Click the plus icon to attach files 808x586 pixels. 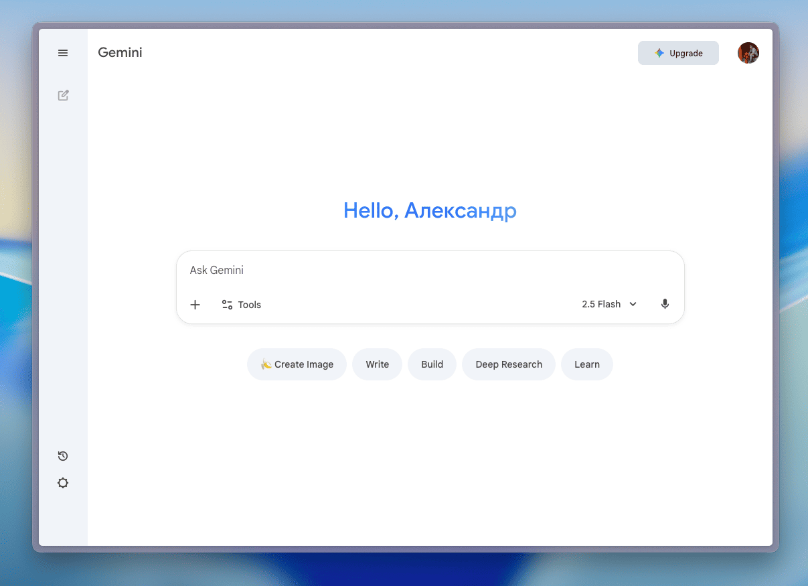click(x=195, y=305)
